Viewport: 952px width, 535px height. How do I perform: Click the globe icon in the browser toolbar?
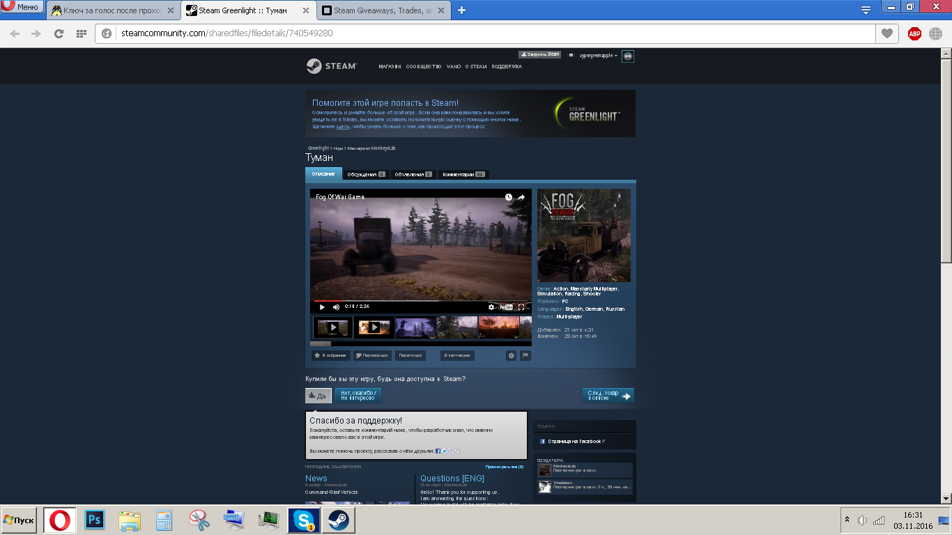pos(935,33)
